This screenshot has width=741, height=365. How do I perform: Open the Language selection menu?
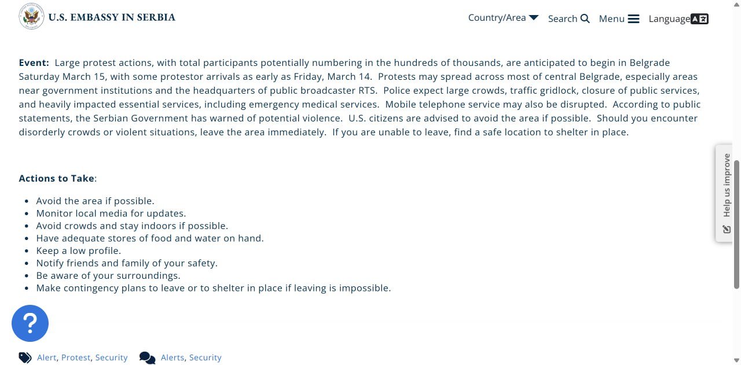(669, 19)
